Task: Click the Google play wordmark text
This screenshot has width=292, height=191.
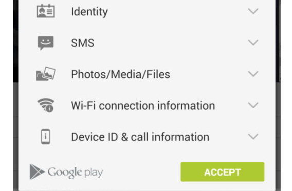Action: [75, 173]
